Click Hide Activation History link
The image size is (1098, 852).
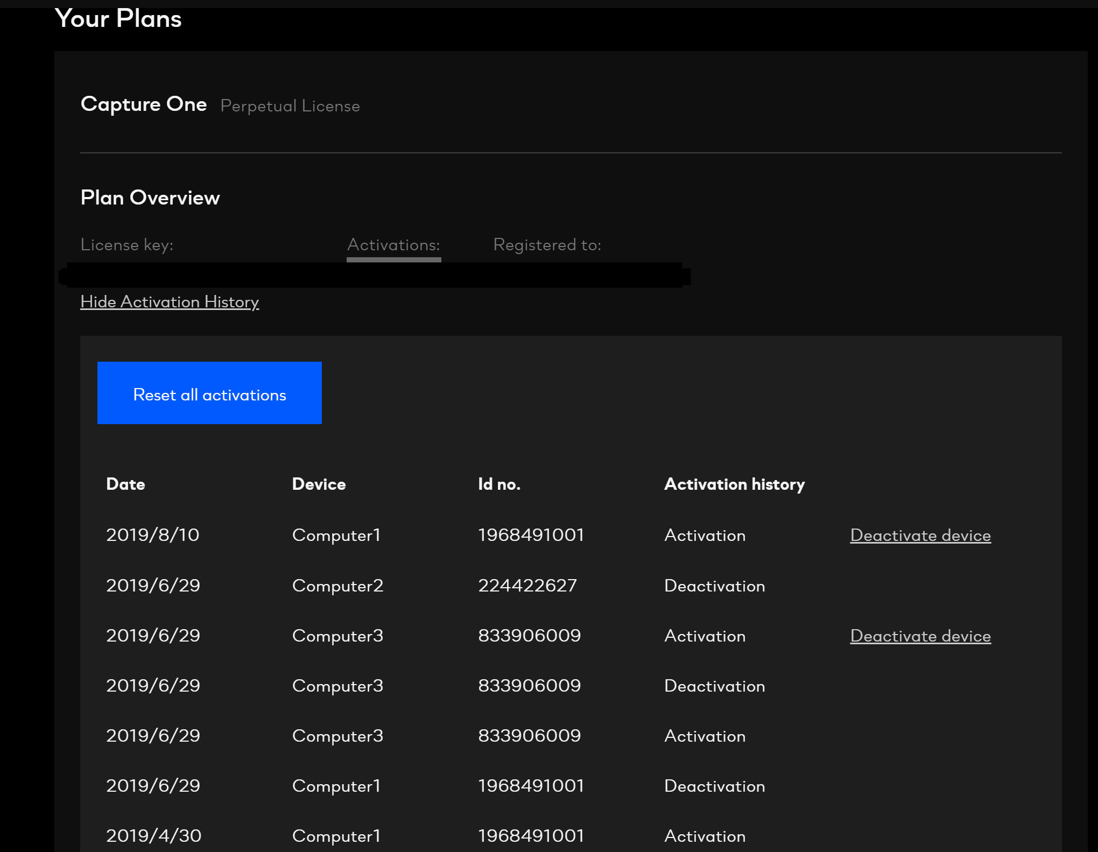click(x=170, y=302)
